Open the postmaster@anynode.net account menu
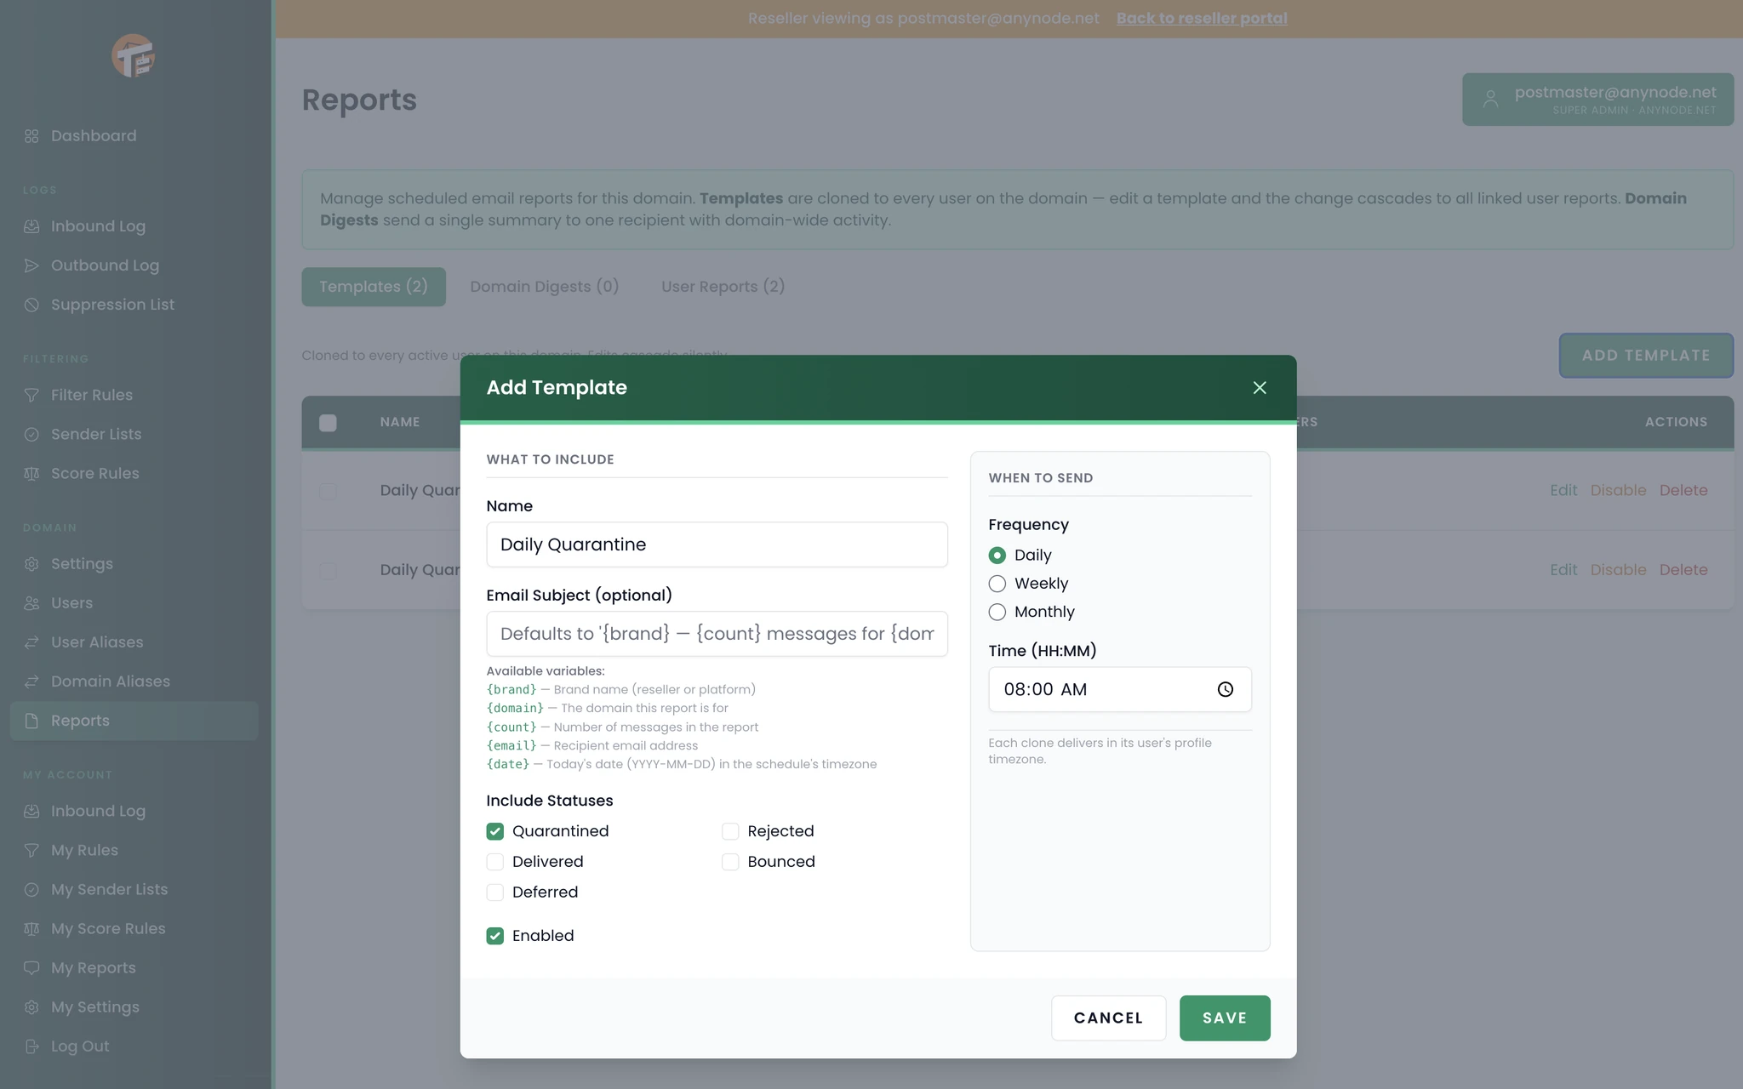Viewport: 1743px width, 1089px height. coord(1597,100)
